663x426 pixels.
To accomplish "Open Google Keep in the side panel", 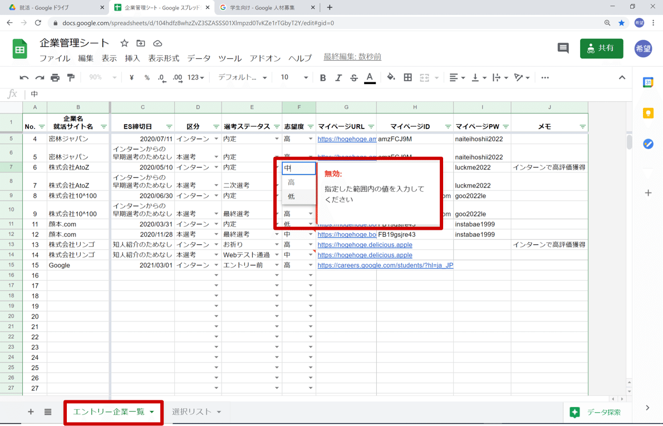I will (x=648, y=113).
